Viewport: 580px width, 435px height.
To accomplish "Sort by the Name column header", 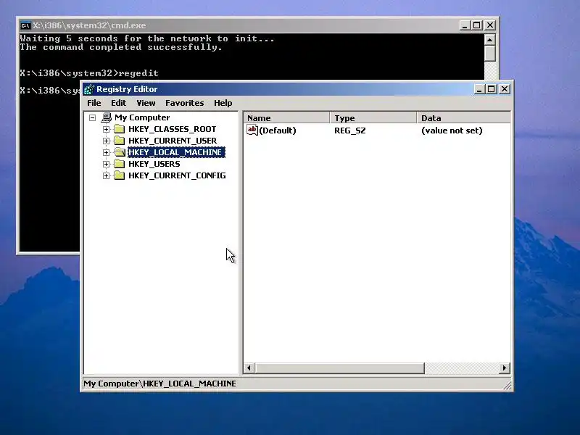I will (286, 118).
